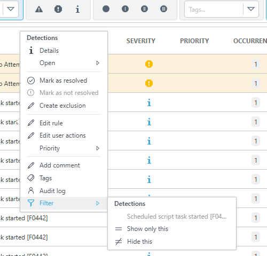This screenshot has height=256, width=267.
Task: Toggle the Info severity filter icon
Action: tap(77, 9)
